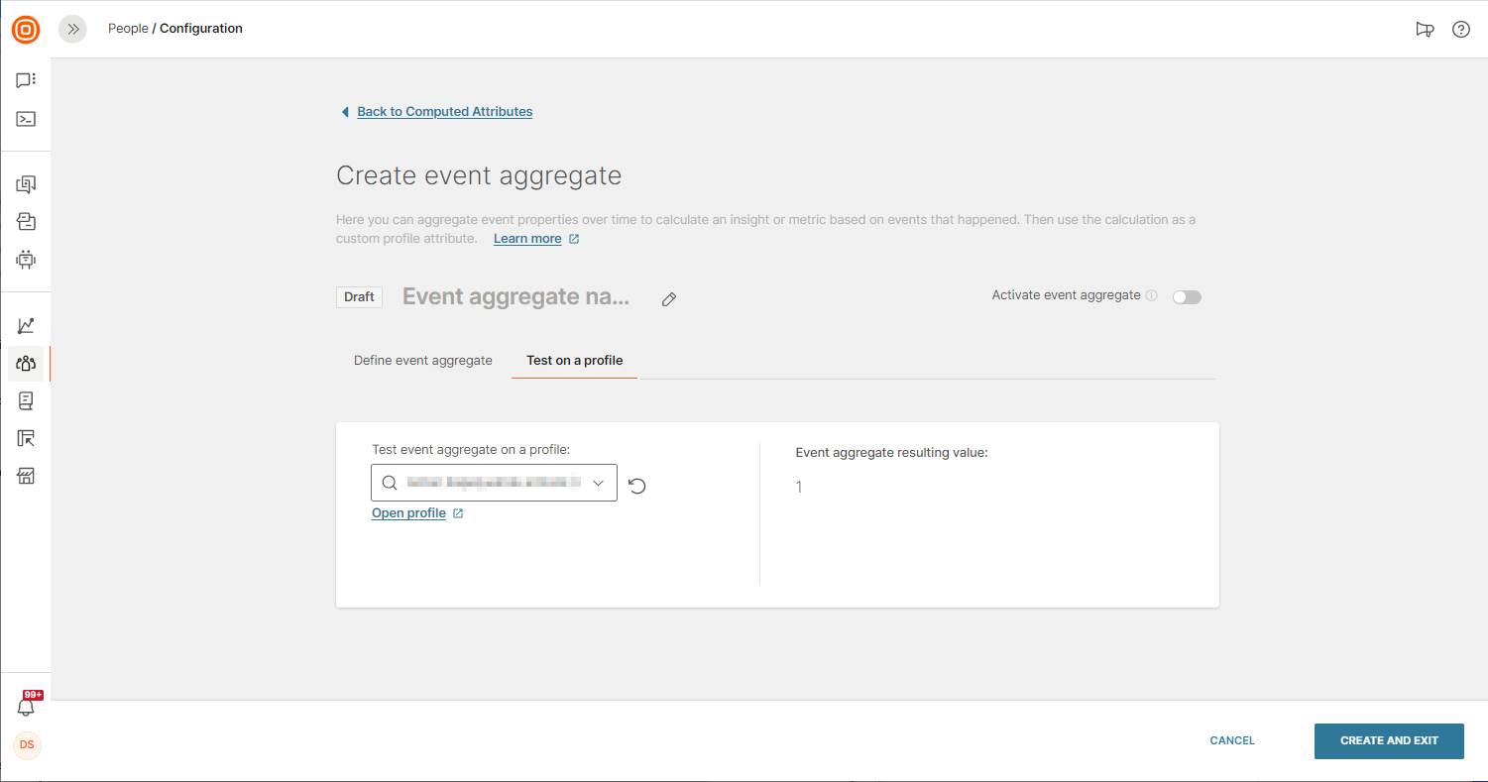Click the Cancel button

(1232, 740)
